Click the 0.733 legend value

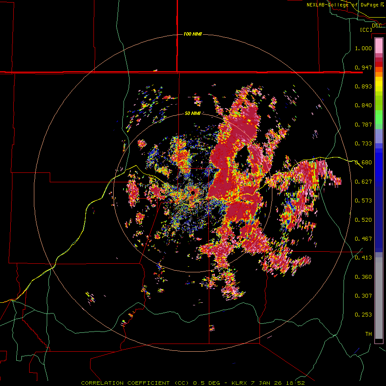[363, 144]
